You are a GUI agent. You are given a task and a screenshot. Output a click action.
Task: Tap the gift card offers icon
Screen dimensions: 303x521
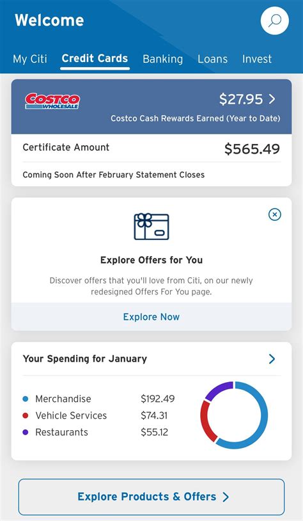point(151,227)
